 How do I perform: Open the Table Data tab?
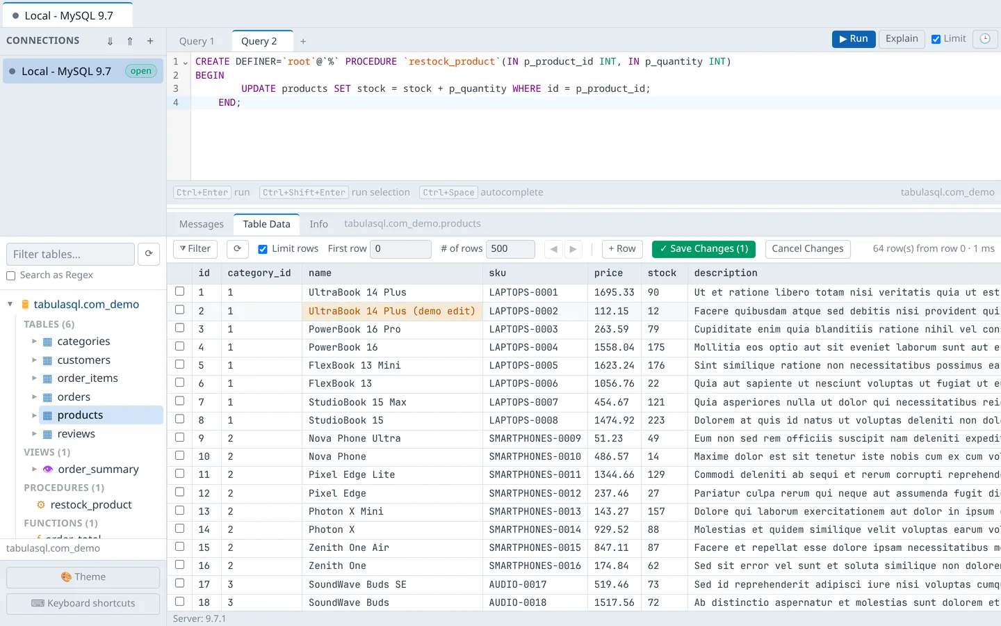pyautogui.click(x=266, y=224)
